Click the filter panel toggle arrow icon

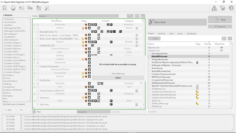34,112
